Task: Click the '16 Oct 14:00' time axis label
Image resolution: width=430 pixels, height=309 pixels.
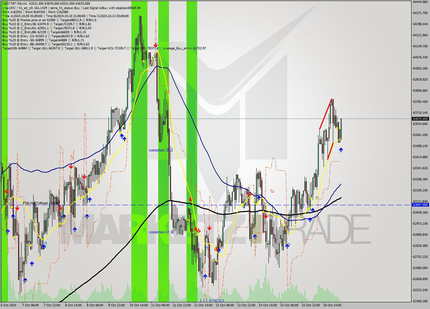Action: pos(332,305)
